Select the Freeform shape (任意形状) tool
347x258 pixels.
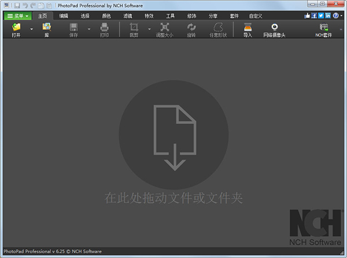[219, 28]
